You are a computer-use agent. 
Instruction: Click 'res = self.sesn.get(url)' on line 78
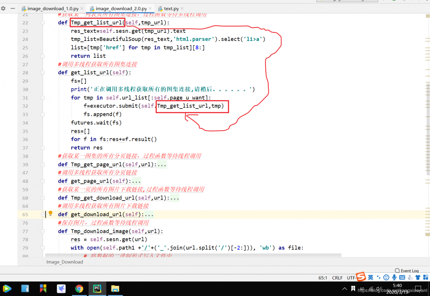tap(109, 240)
